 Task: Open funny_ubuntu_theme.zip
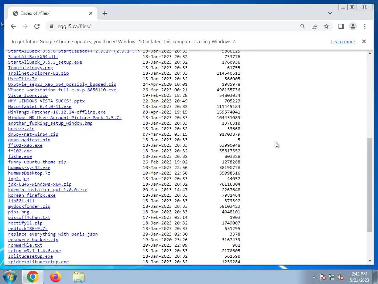[37, 162]
